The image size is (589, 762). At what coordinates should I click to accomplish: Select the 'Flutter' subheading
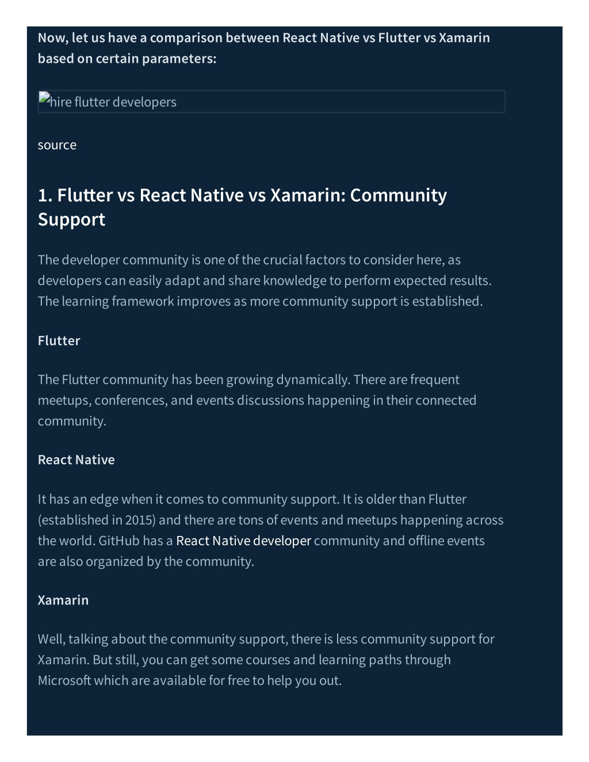[x=59, y=341]
